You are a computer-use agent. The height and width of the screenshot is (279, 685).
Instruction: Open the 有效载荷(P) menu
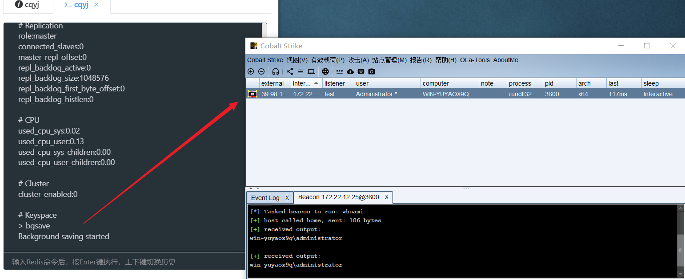[x=328, y=60]
